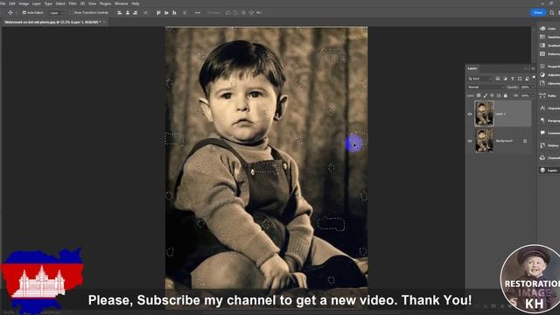Screen dimensions: 560x315
Task: Open the Layer menu
Action: [37, 3]
